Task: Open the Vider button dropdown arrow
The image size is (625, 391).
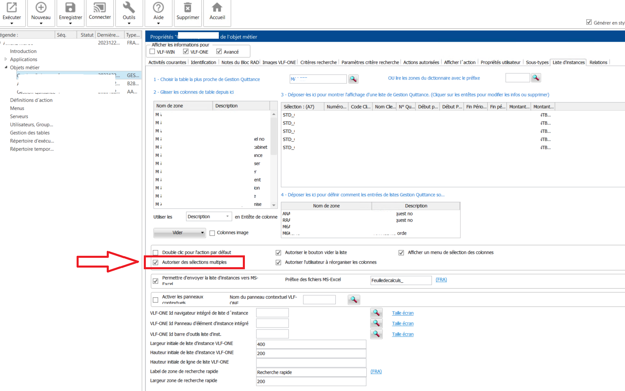Action: point(202,233)
